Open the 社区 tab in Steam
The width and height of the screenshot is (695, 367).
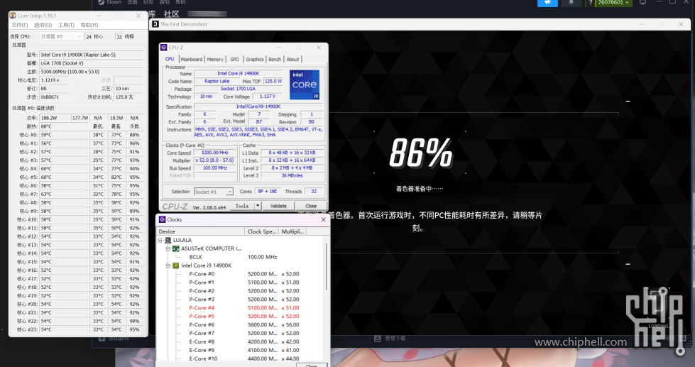172,14
